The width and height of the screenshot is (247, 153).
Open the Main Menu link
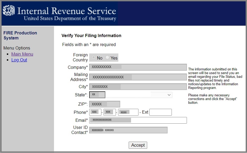[22, 54]
